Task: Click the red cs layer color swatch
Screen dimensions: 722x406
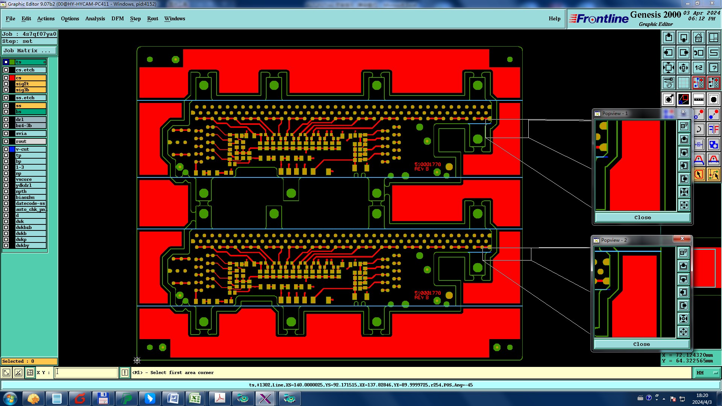Action: (12, 78)
